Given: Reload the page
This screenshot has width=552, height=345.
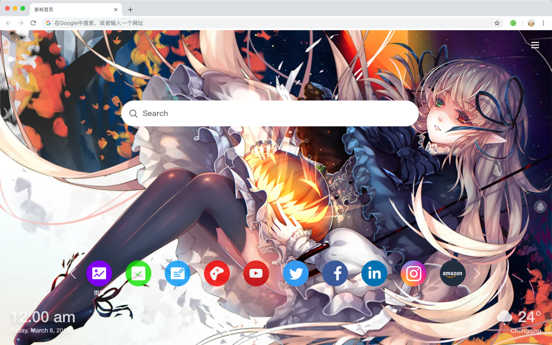Looking at the screenshot, I should click(x=33, y=23).
